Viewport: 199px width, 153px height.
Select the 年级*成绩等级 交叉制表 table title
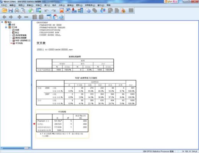tap(86, 78)
